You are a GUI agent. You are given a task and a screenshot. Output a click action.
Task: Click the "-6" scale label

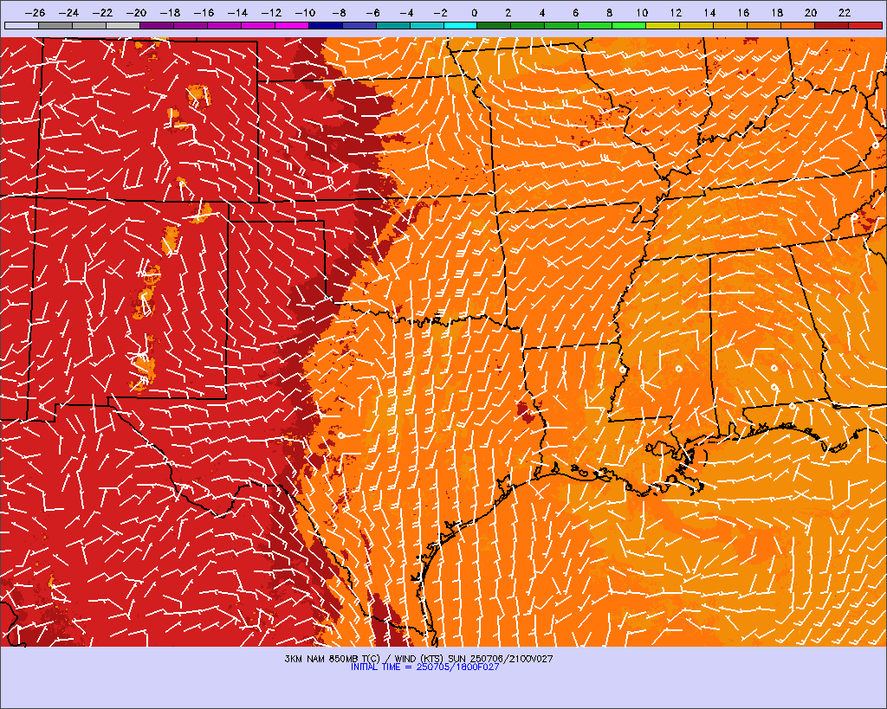[372, 13]
